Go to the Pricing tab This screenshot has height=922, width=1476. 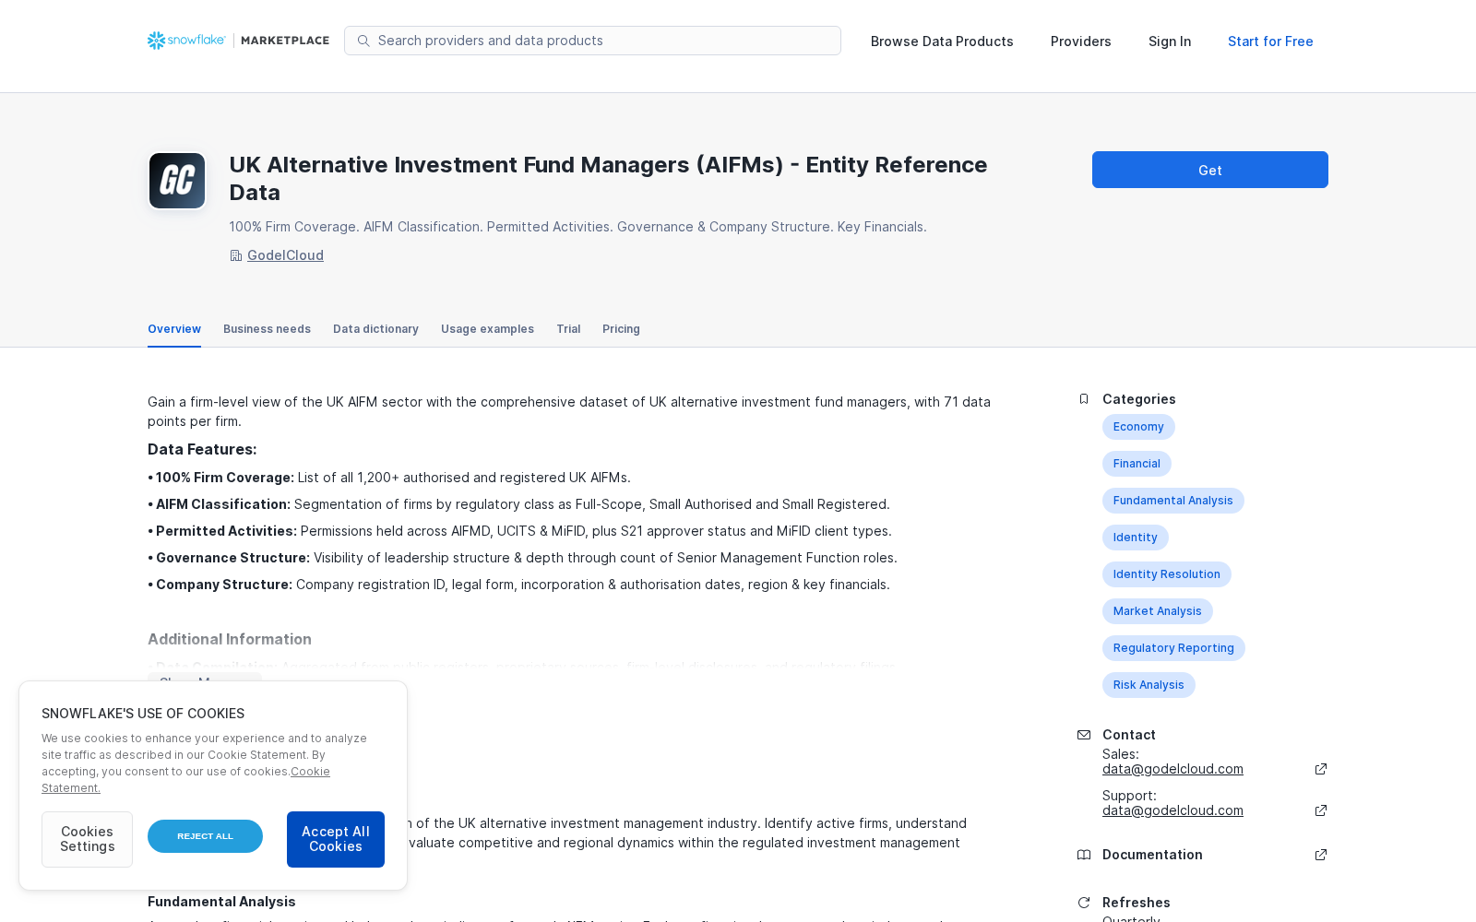pos(621,329)
